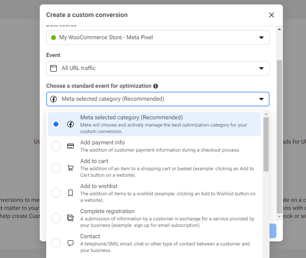Click the Facebook icon in Meta selected category option

point(71,124)
